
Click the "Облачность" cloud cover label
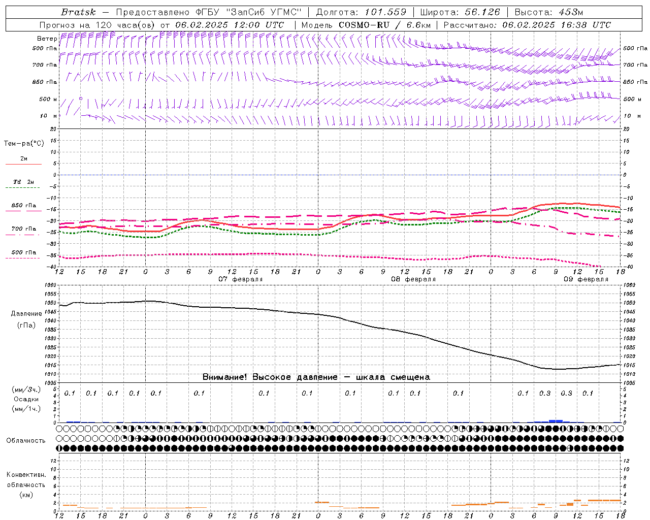[x=26, y=440]
